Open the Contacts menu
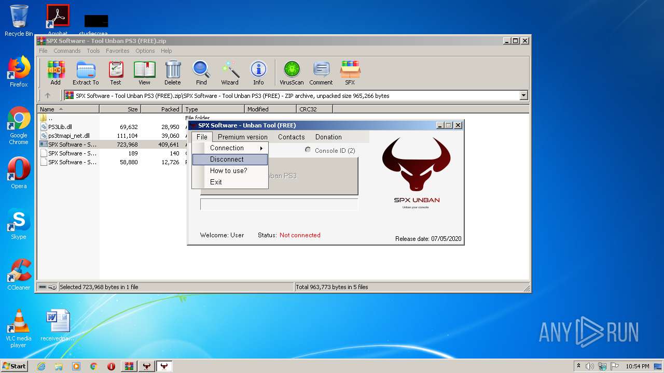Viewport: 664px width, 373px height. pyautogui.click(x=291, y=137)
